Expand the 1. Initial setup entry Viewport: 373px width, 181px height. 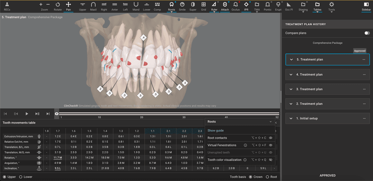pos(291,118)
